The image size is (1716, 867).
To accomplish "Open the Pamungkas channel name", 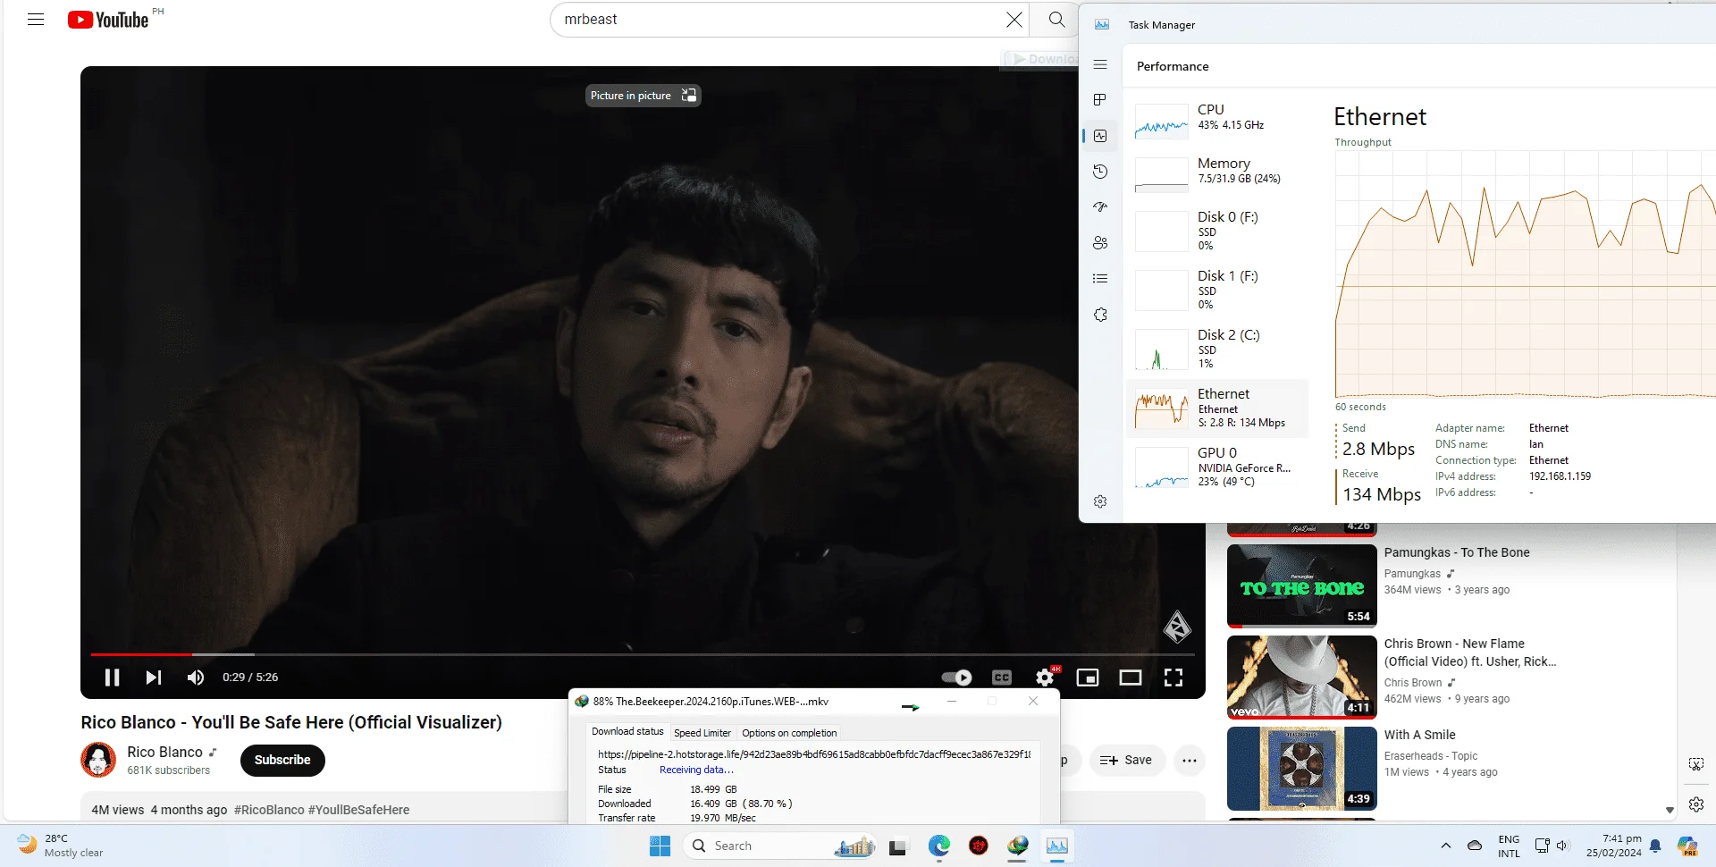I will pos(1412,574).
